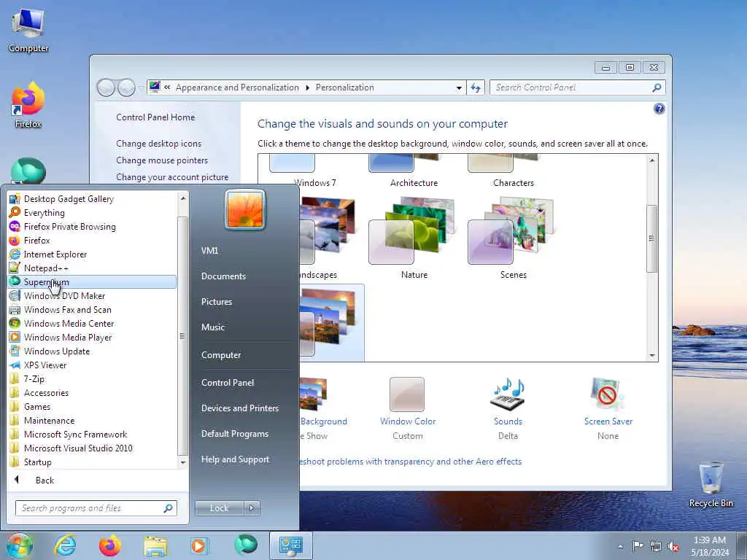The image size is (747, 560).
Task: Expand the Microsoft Sync Framework folder
Action: (x=91, y=435)
